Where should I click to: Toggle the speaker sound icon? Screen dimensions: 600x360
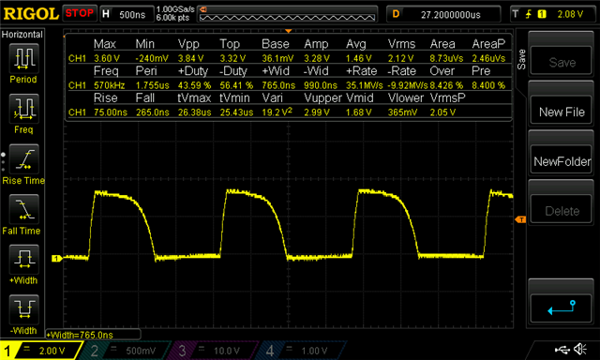[x=580, y=350]
